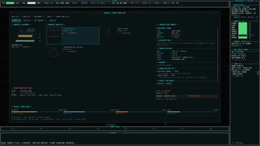
Task: Click the Inspection Cradle scrollbar
Action: [x=218, y=55]
